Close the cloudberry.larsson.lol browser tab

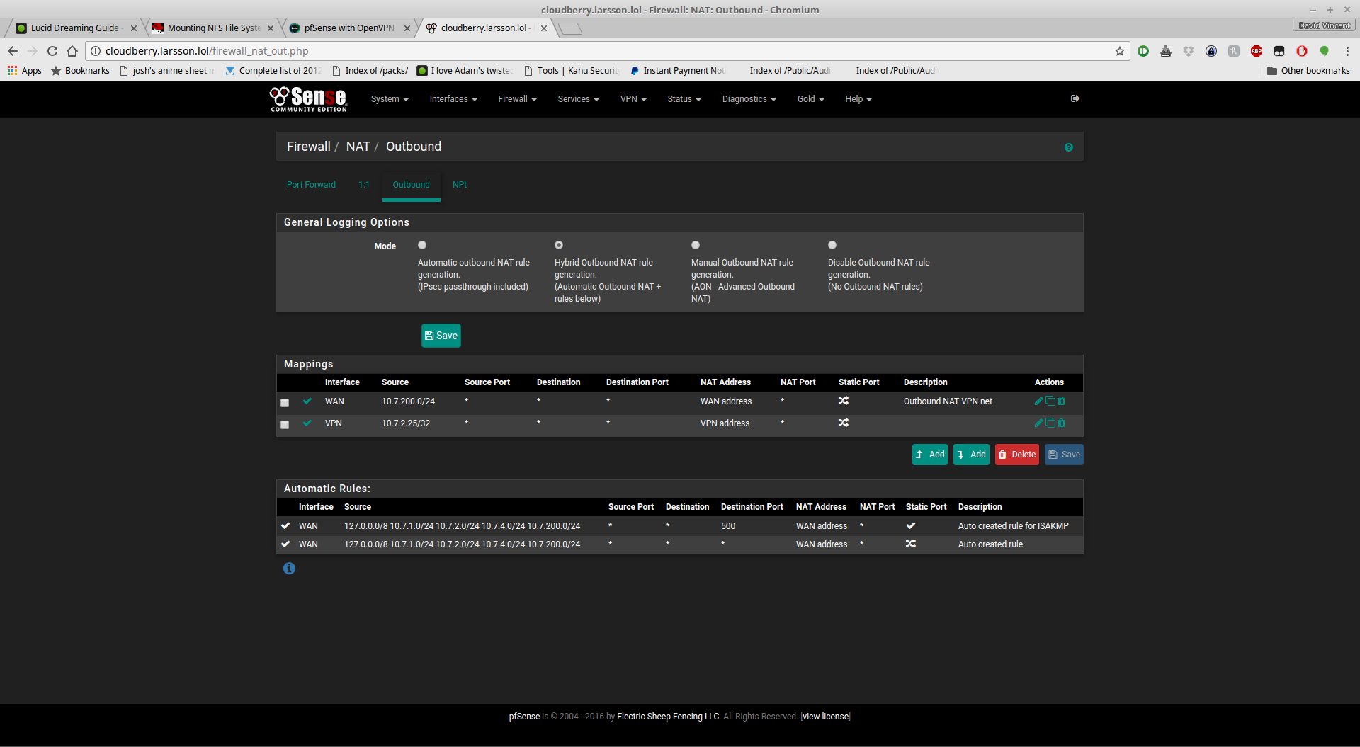click(x=544, y=28)
